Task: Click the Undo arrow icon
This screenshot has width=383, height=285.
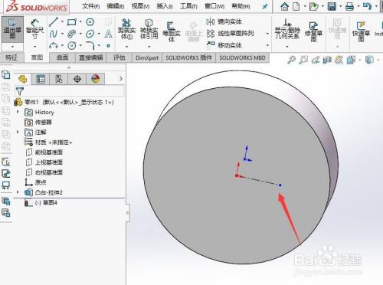Action: [367, 6]
